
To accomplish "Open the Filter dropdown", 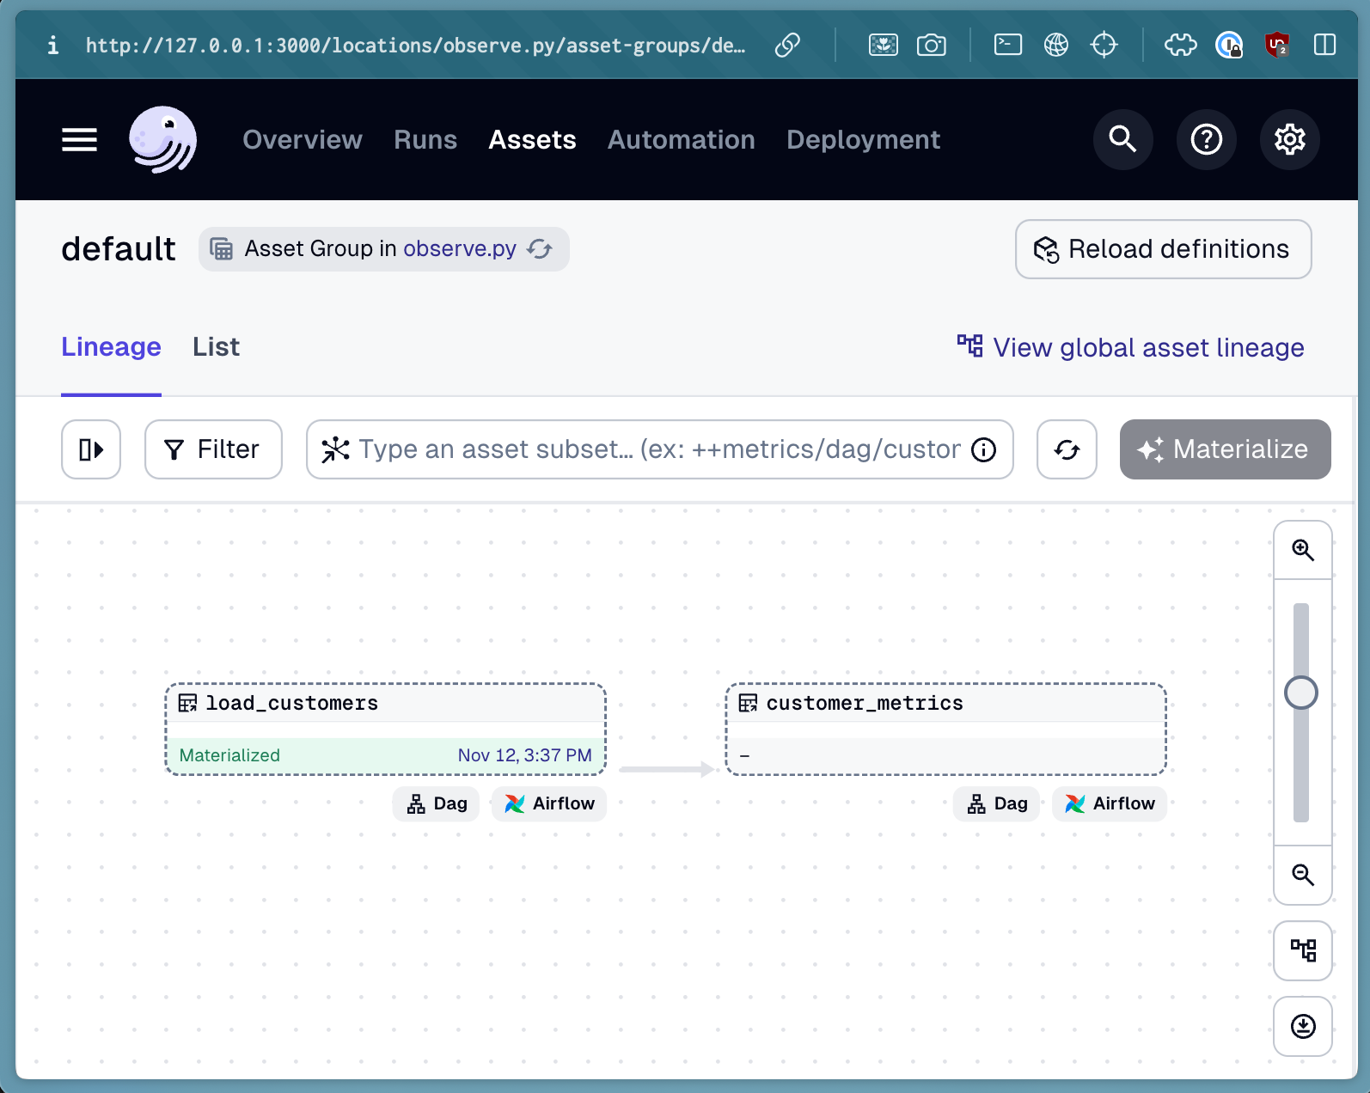I will (x=213, y=449).
